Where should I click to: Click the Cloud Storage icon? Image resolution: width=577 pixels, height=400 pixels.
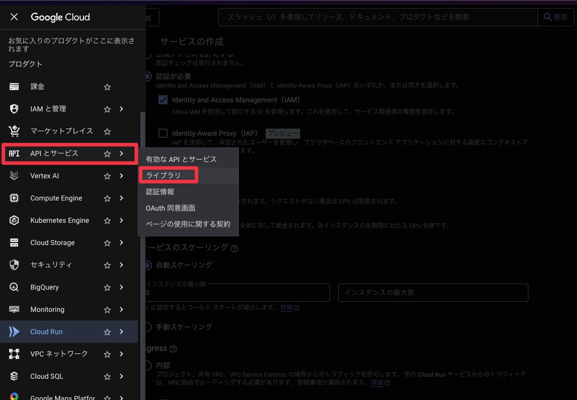(14, 243)
